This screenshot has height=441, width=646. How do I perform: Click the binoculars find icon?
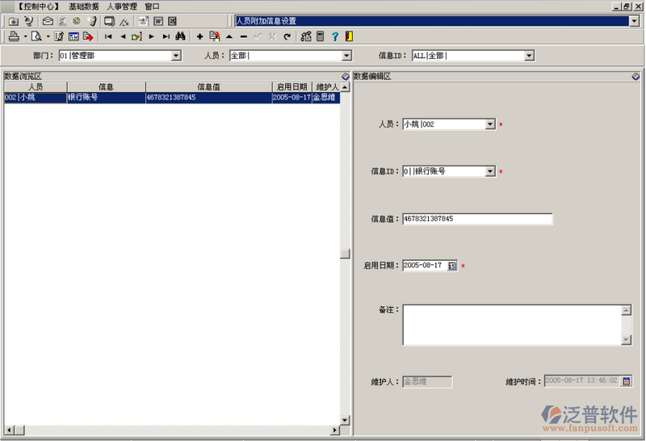180,36
